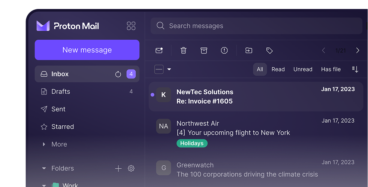
Task: Click the move to folder icon
Action: (x=249, y=50)
